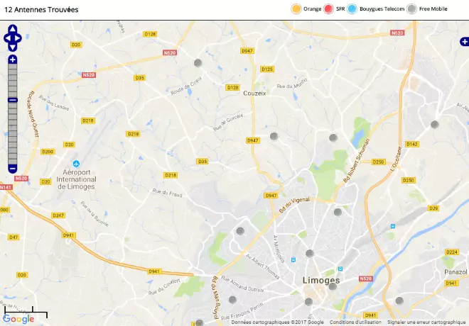The width and height of the screenshot is (469, 326).
Task: Select the antenna marker on Limoges city label
Action: click(x=333, y=286)
